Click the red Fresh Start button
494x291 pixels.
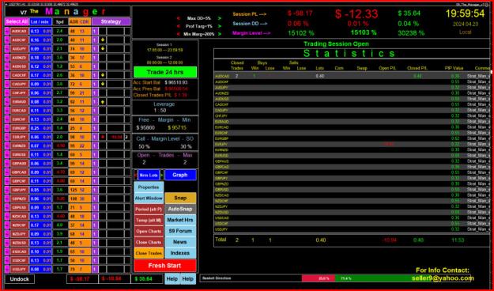(165, 266)
